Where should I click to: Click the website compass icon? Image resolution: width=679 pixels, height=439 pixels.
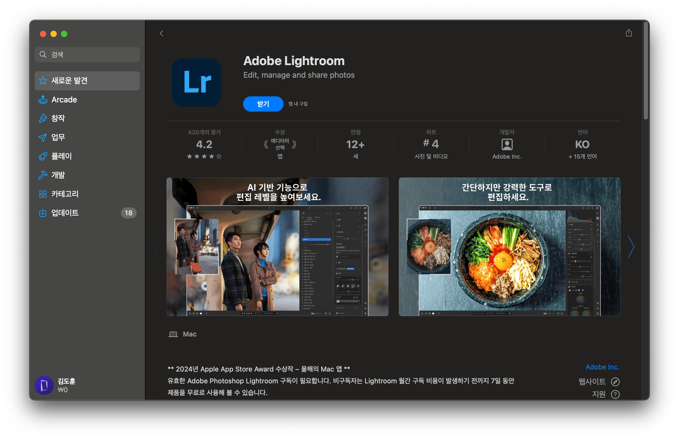(615, 381)
